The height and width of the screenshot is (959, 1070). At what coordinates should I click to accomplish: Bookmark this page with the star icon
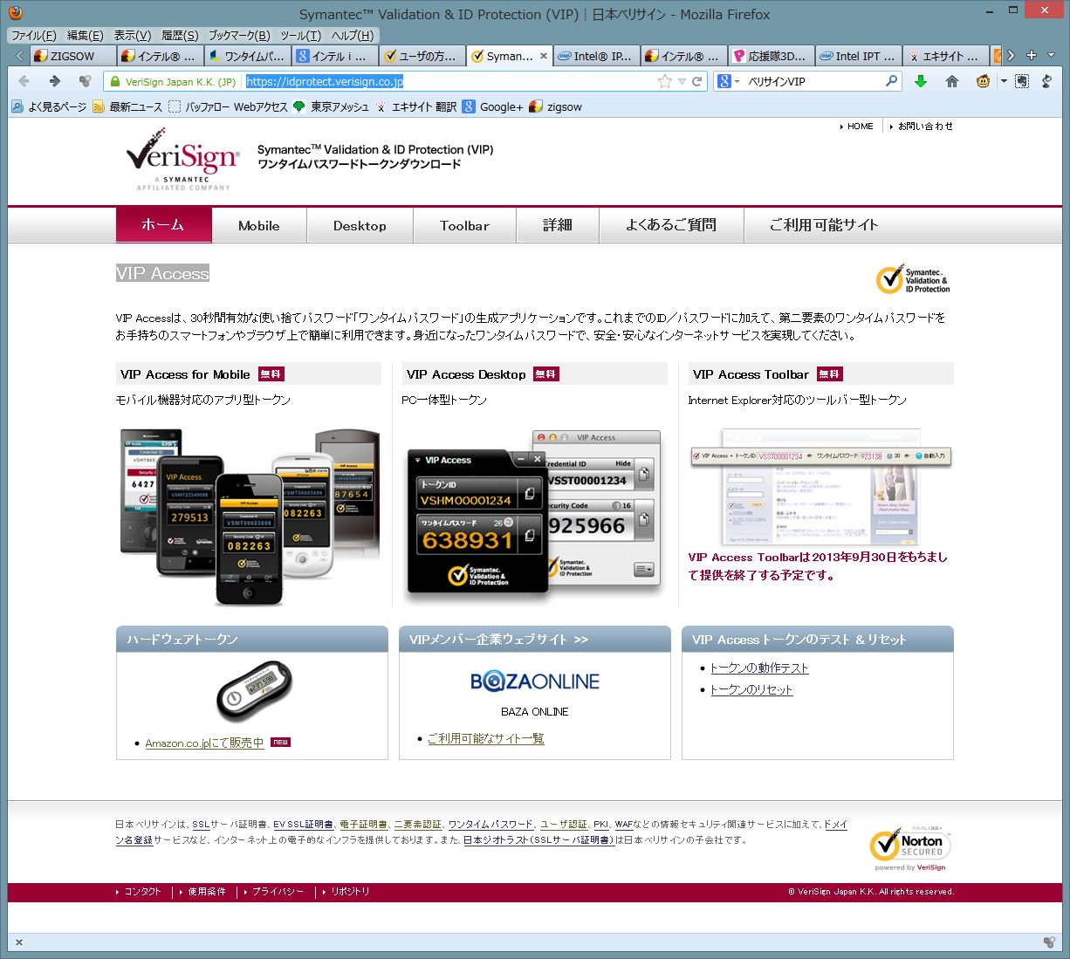[665, 81]
